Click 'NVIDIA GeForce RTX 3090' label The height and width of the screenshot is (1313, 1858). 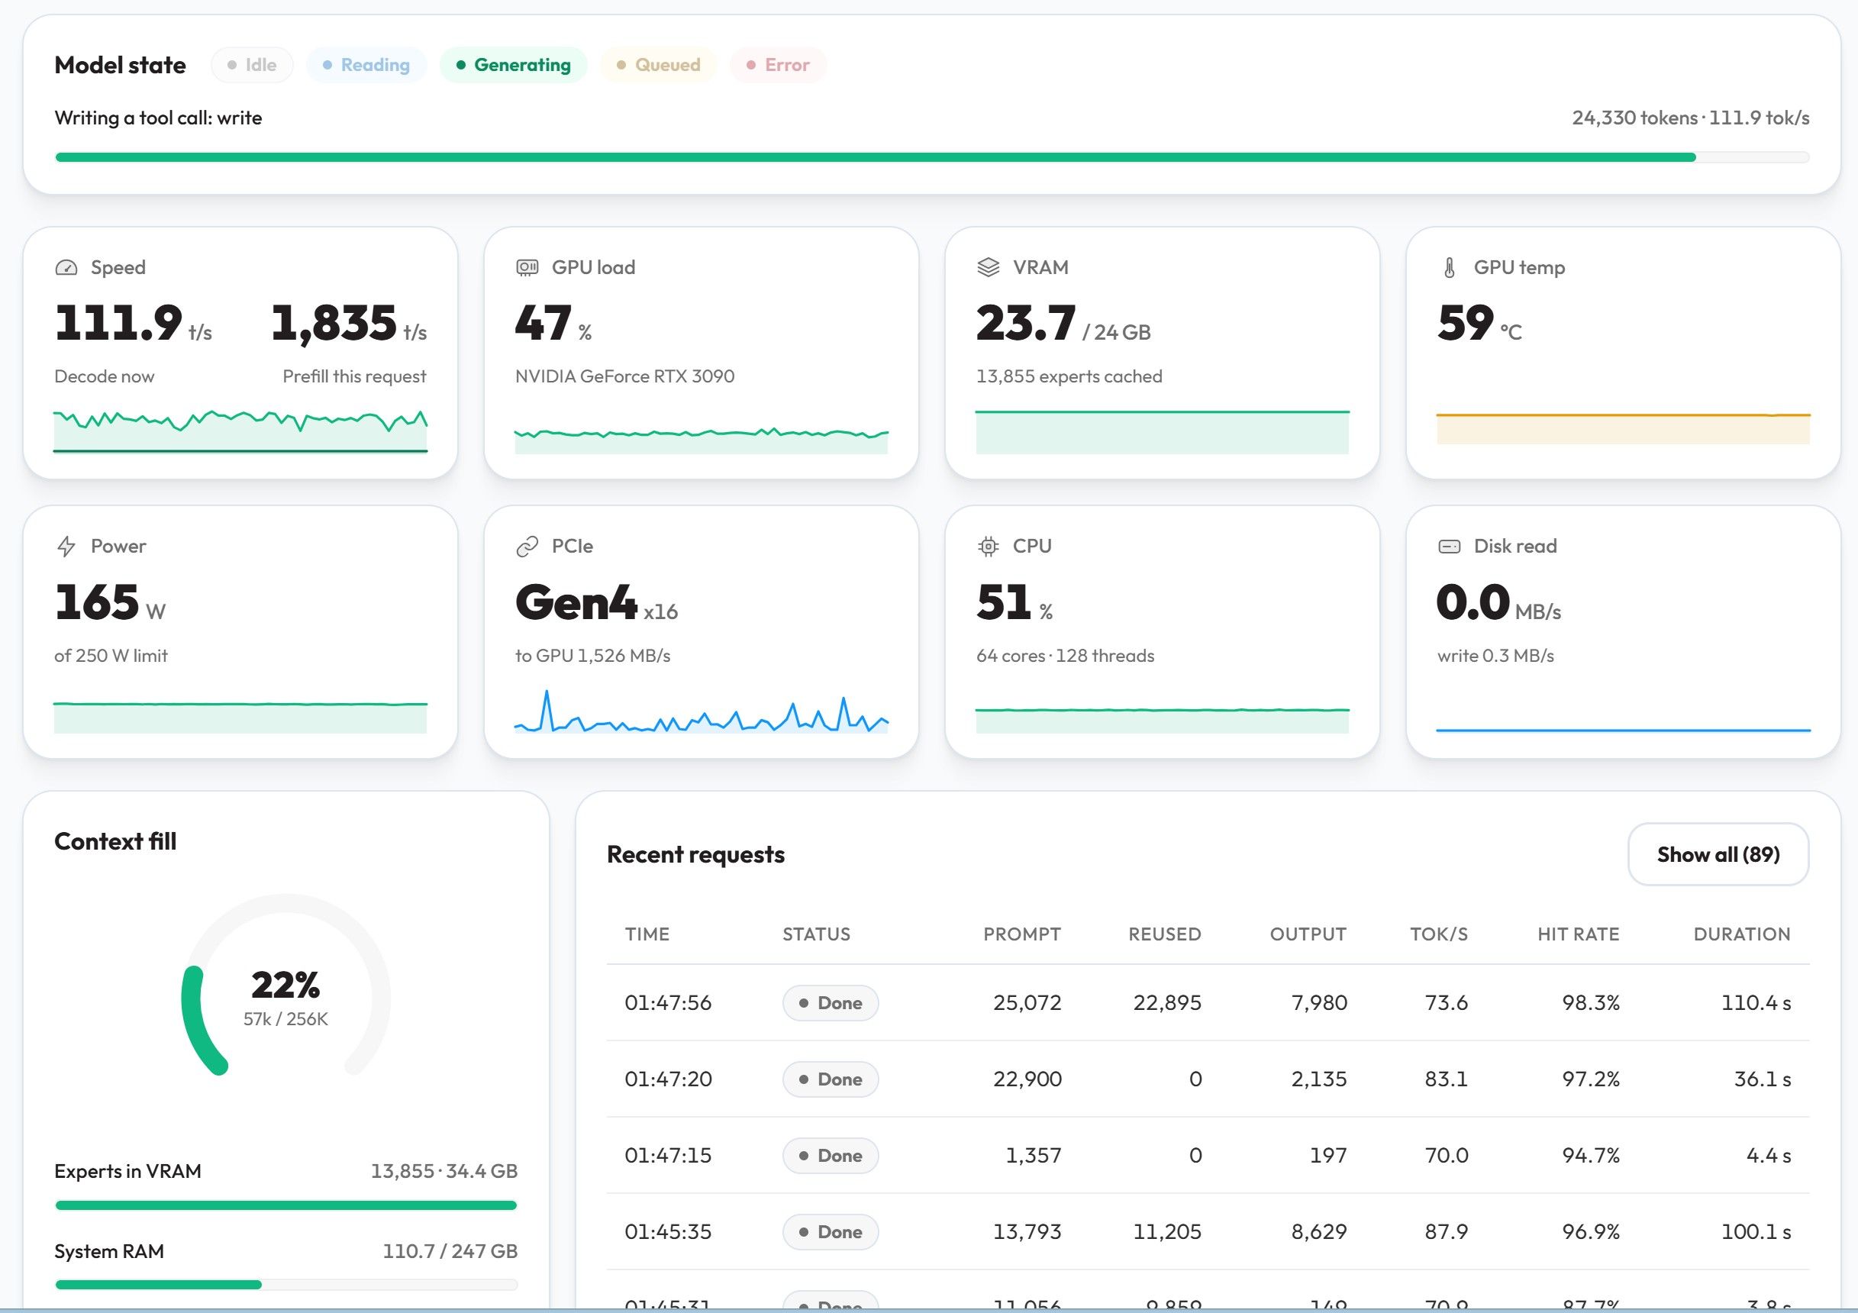pyautogui.click(x=624, y=376)
